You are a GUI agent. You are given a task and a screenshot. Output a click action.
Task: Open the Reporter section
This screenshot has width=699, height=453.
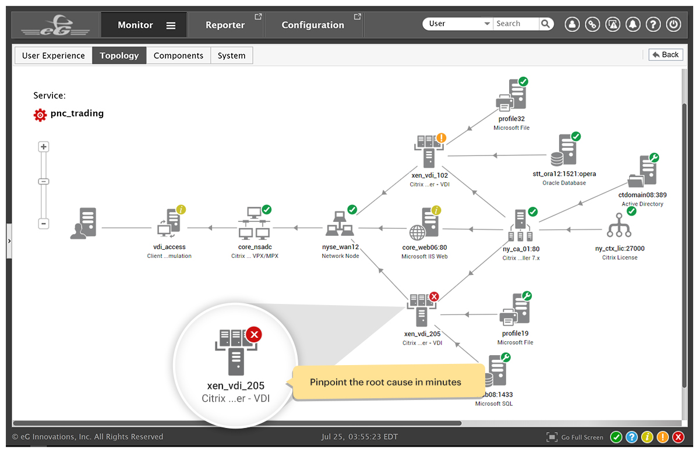[226, 24]
